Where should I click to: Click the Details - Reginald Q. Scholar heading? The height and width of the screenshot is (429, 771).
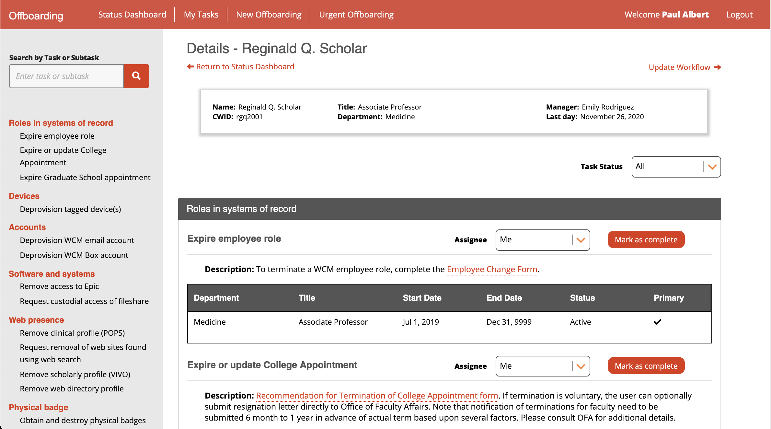[277, 48]
